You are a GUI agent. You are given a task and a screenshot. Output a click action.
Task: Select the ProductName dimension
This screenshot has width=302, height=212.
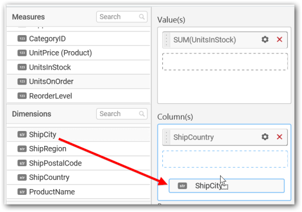click(79, 192)
